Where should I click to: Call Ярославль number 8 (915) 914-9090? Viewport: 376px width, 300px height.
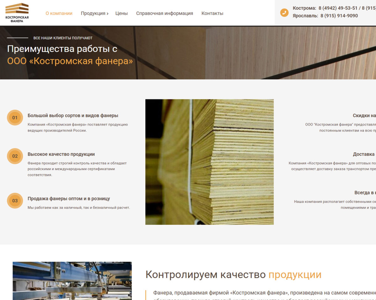click(339, 16)
